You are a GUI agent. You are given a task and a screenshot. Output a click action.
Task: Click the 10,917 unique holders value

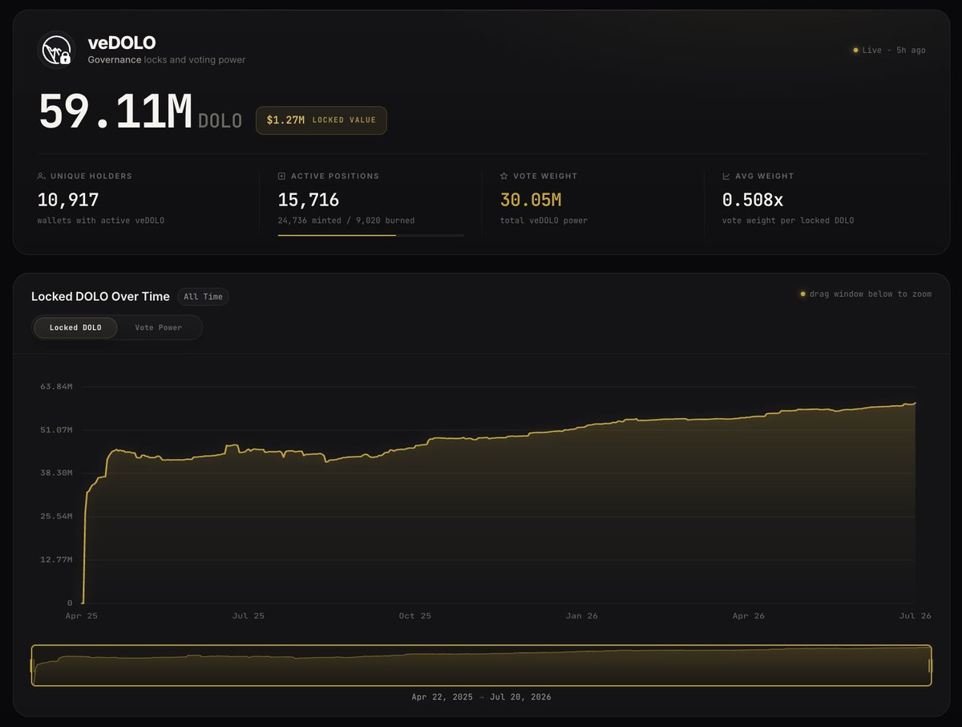pos(68,200)
